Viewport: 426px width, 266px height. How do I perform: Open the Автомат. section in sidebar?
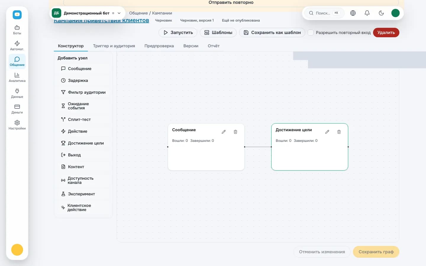(x=17, y=46)
